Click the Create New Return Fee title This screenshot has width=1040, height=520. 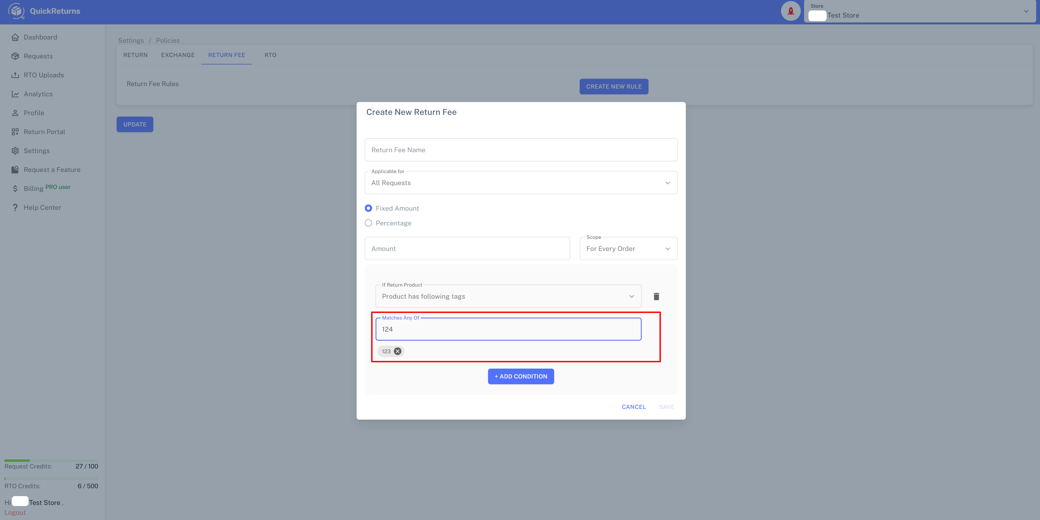click(x=412, y=112)
